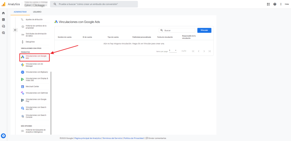Click the Dd data deletion requests icon
Screen dimensions: 291x141
(x=22, y=35)
